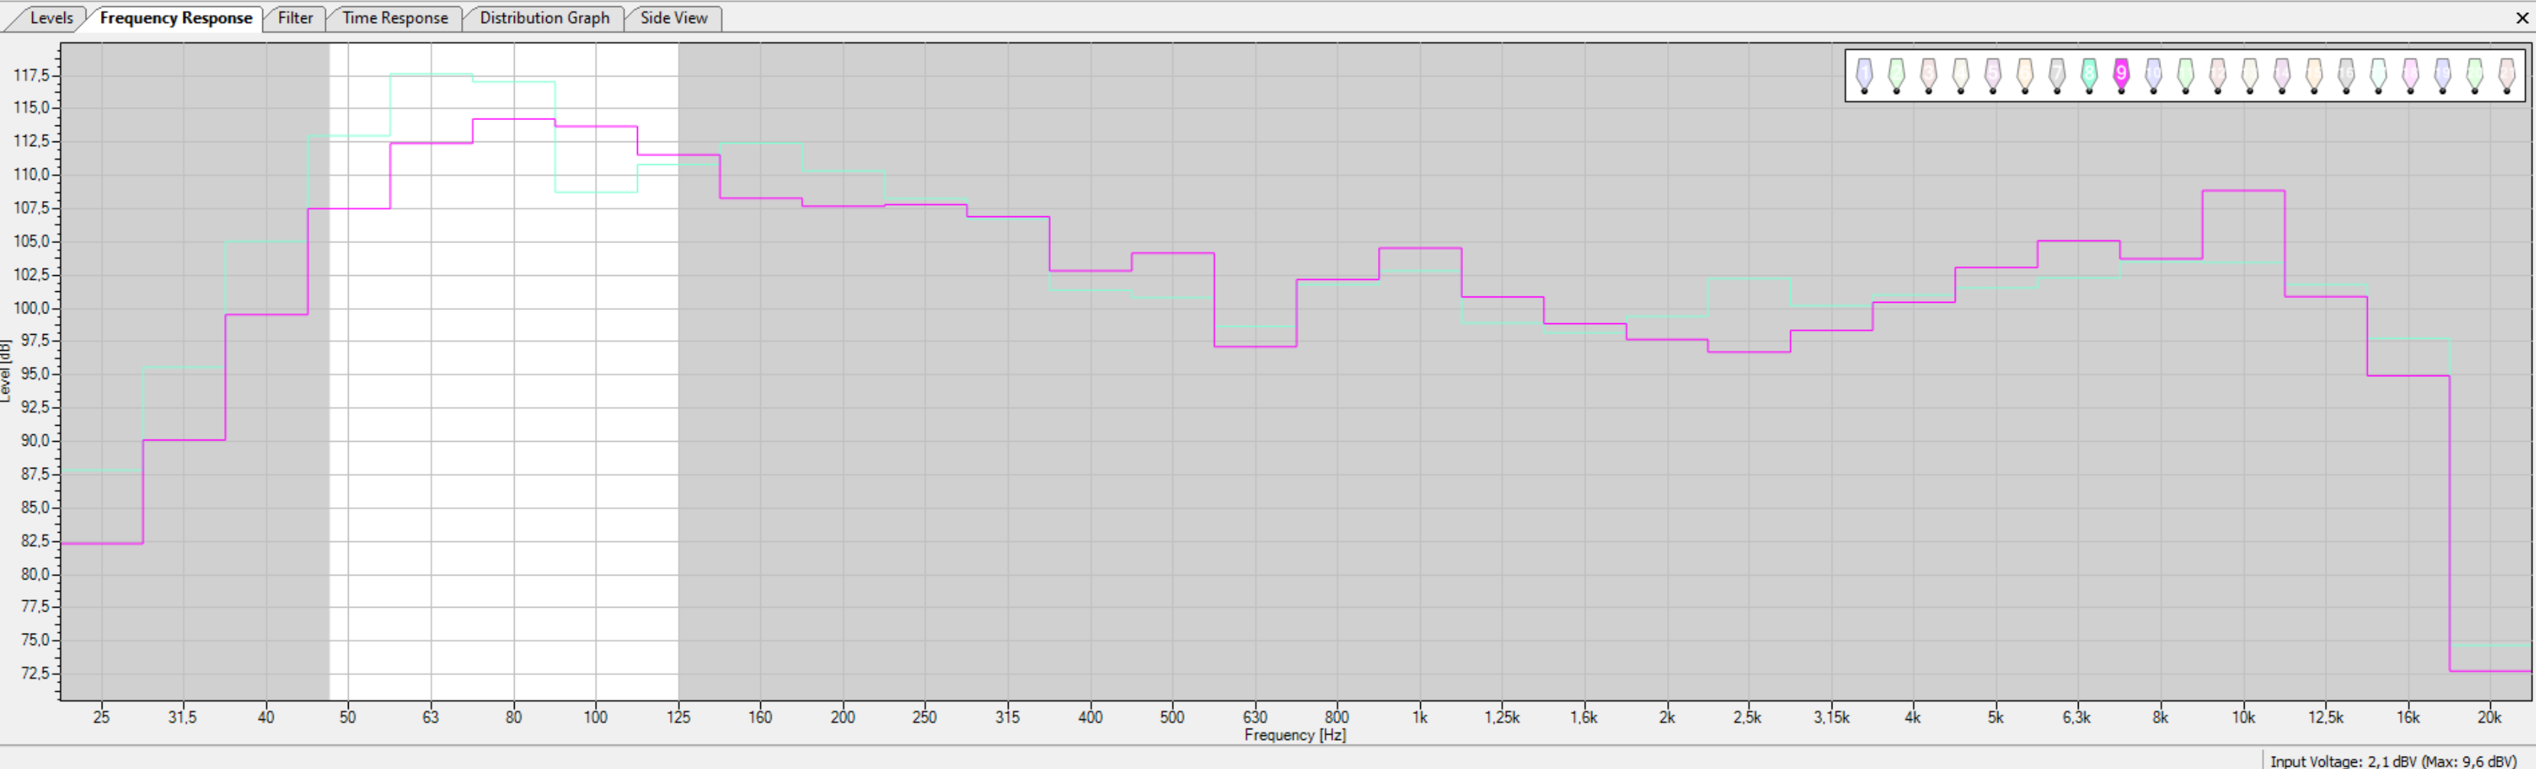Close the graph panel with X
The image size is (2536, 769).
click(x=2523, y=18)
